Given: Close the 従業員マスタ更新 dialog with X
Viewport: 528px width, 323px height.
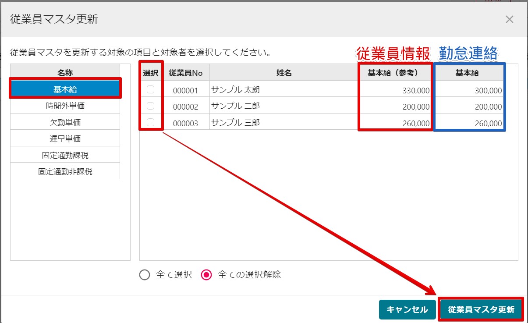Looking at the screenshot, I should click(509, 19).
